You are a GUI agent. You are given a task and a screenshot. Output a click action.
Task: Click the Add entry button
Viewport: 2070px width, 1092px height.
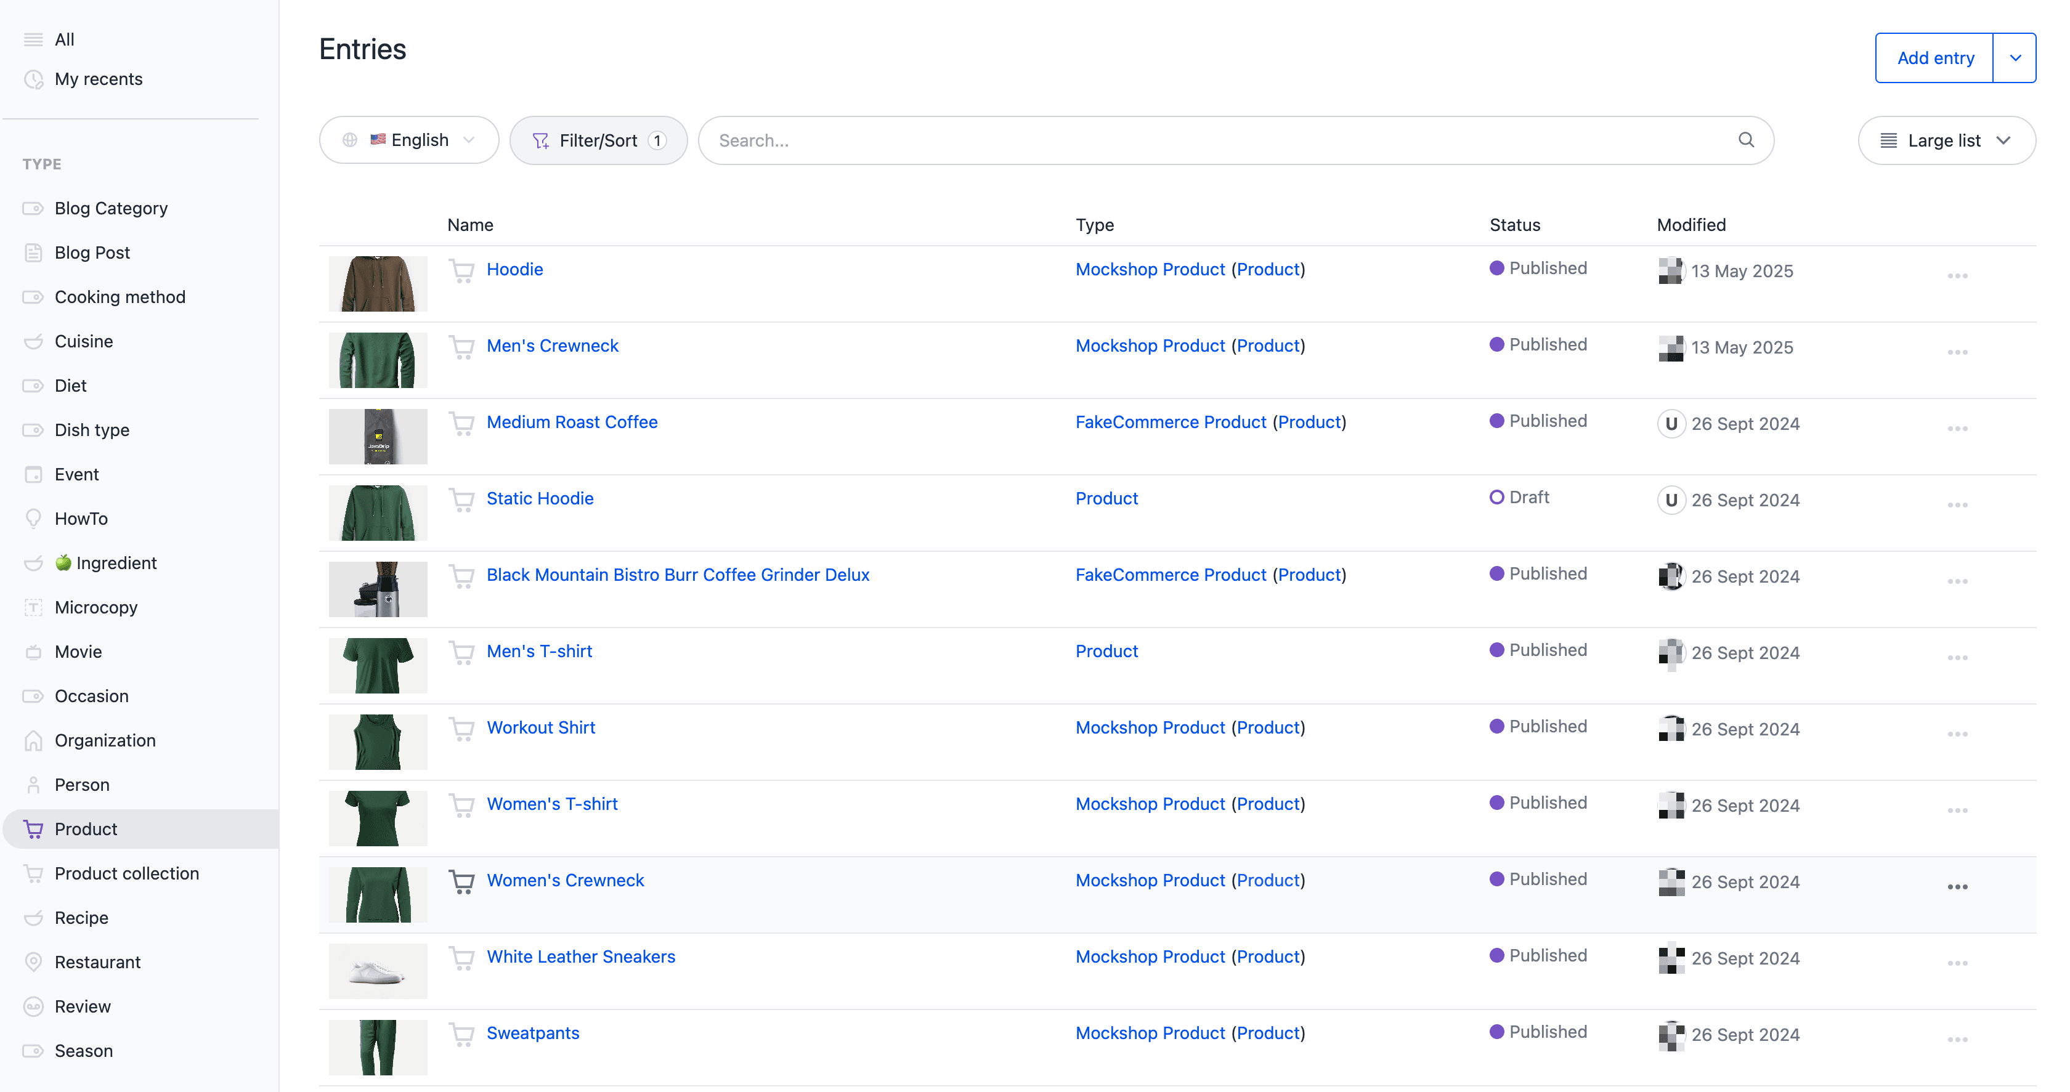(1934, 58)
